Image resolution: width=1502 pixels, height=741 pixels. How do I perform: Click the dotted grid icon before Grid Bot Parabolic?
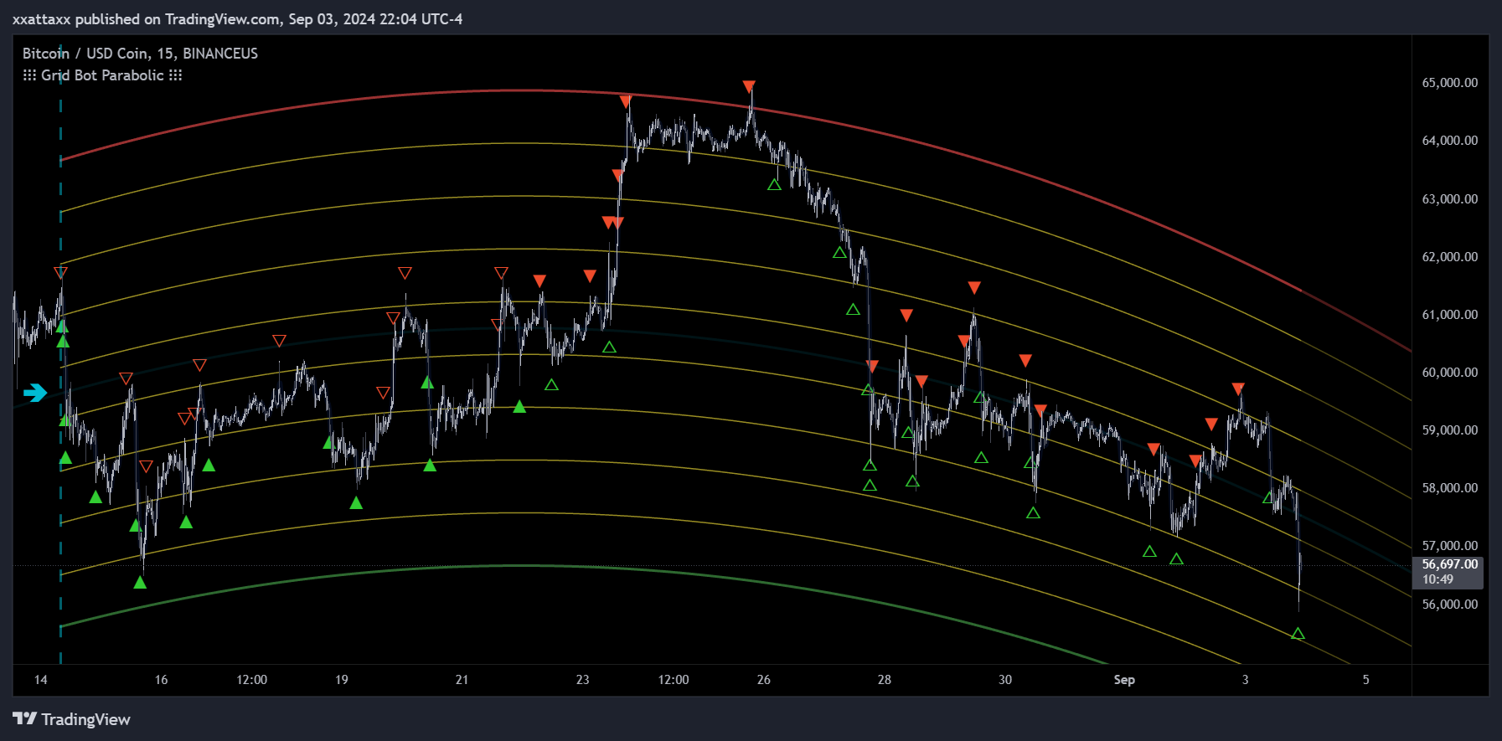(x=29, y=75)
